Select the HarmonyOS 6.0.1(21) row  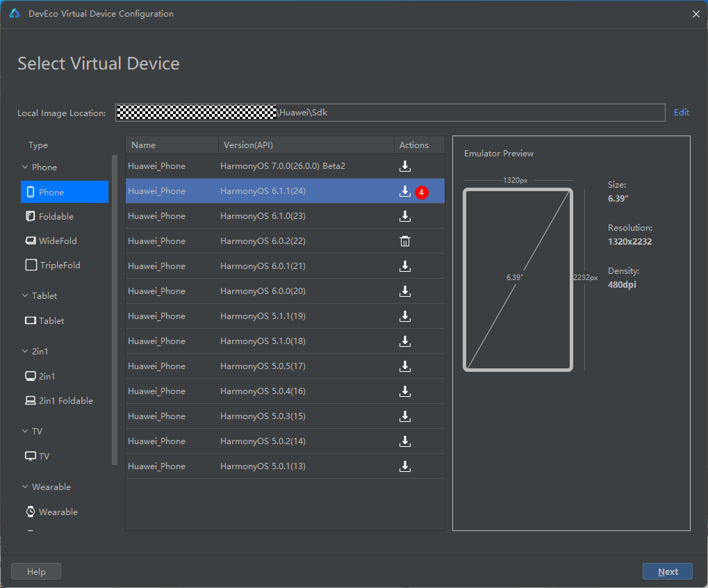pyautogui.click(x=285, y=266)
